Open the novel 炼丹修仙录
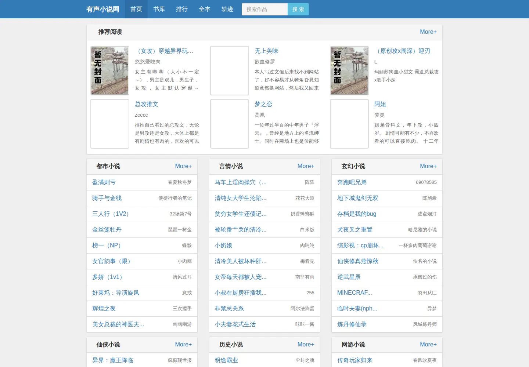This screenshot has height=367, width=529. [x=352, y=324]
